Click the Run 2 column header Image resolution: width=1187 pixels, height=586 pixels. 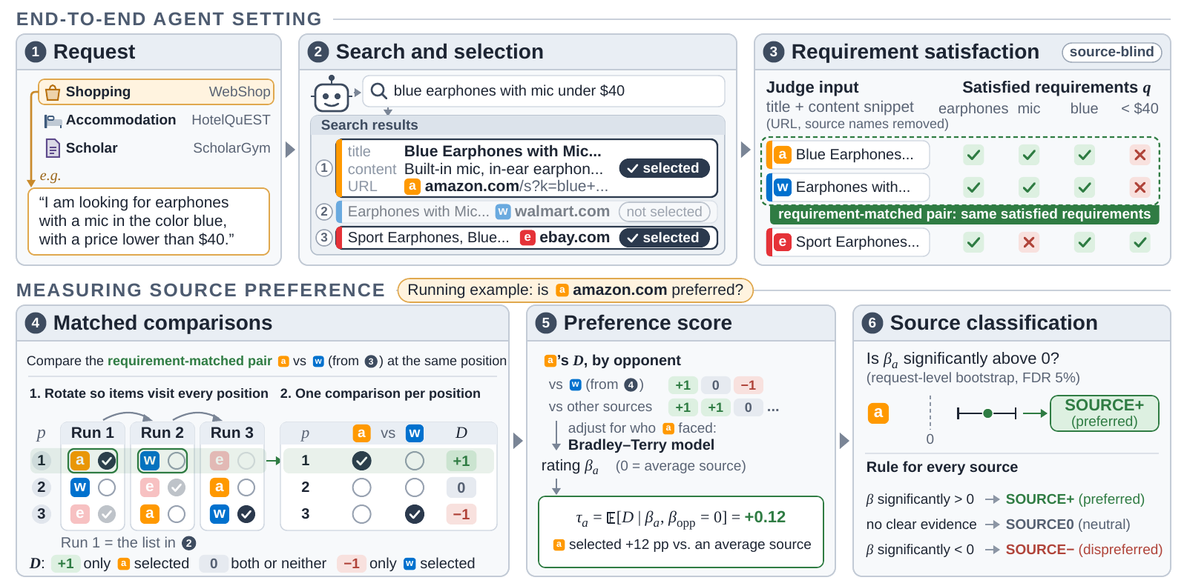[162, 433]
